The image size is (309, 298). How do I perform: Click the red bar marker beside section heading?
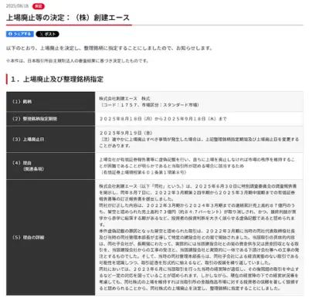coord(7,79)
